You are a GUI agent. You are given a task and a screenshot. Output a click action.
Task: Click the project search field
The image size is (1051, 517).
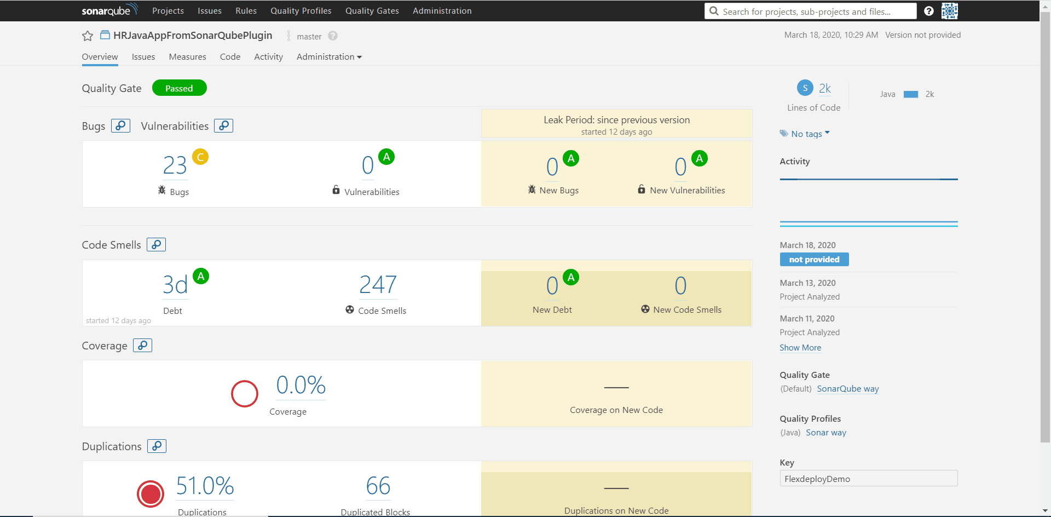[x=811, y=11]
